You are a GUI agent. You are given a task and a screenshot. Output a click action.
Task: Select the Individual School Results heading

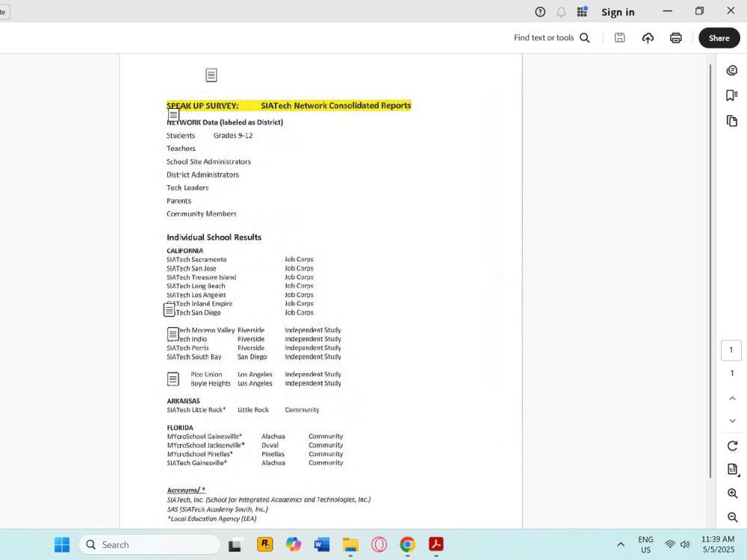214,237
